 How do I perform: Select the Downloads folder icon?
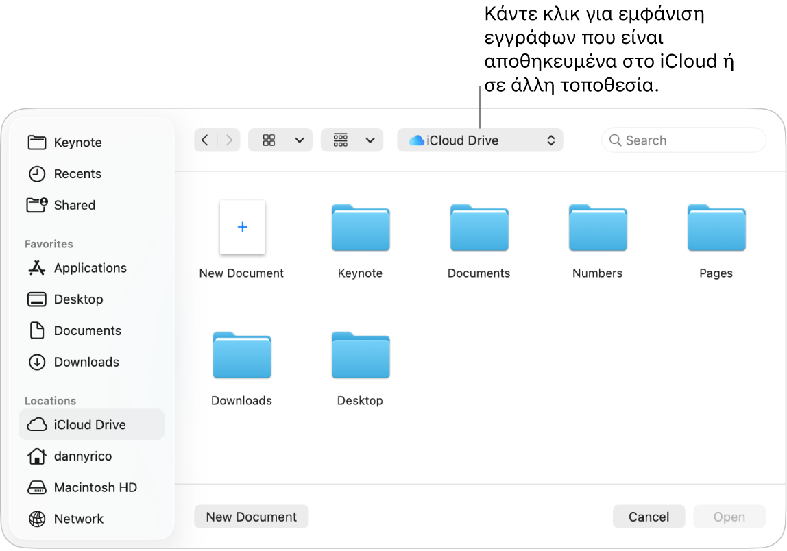click(242, 355)
